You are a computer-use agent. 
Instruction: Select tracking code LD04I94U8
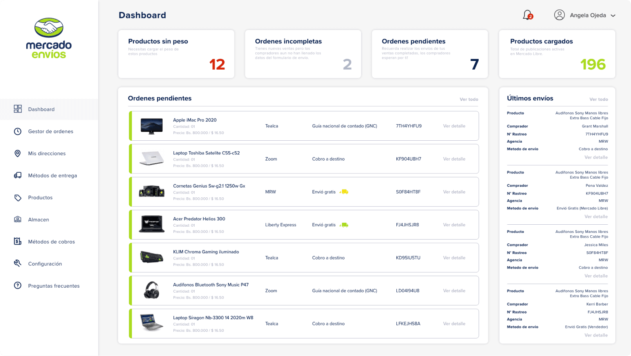[407, 291]
